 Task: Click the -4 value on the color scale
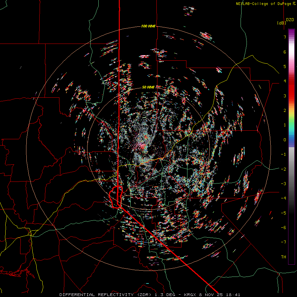[283, 198]
